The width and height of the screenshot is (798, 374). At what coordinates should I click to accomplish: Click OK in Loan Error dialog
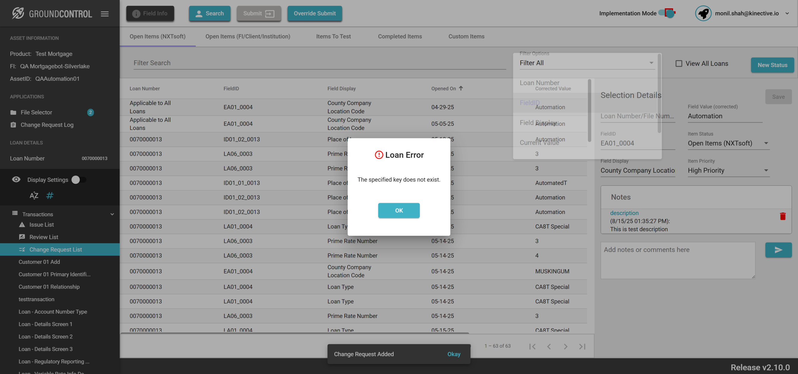coord(399,210)
